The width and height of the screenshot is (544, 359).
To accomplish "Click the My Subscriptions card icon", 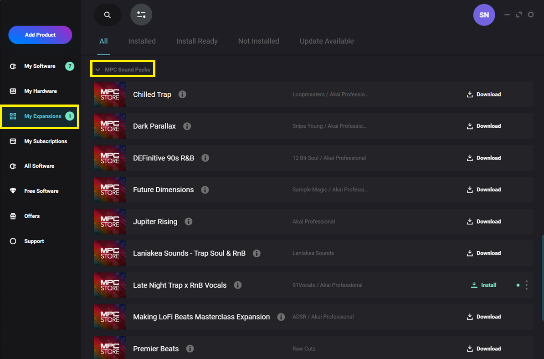I will pyautogui.click(x=13, y=141).
